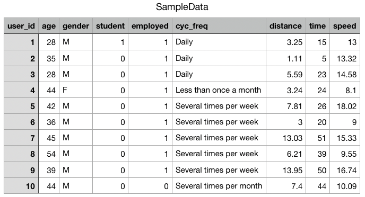Viewport: 365px width, 197px height.
Task: Select the speed column header
Action: point(345,26)
